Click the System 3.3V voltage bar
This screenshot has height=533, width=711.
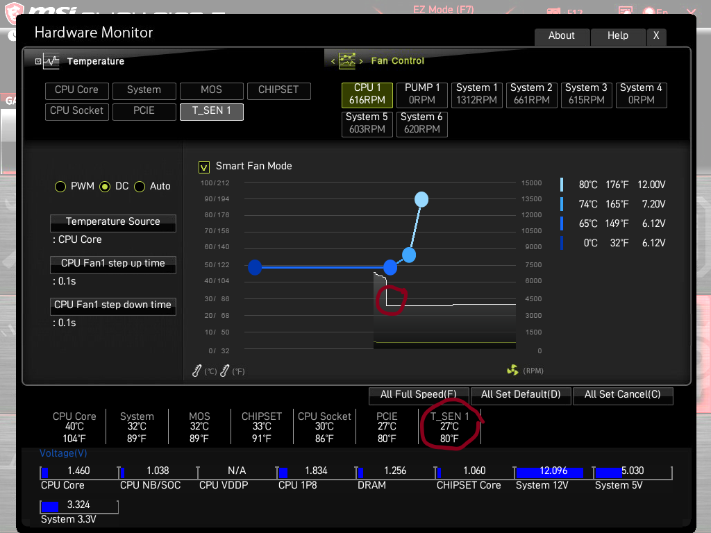pyautogui.click(x=79, y=506)
